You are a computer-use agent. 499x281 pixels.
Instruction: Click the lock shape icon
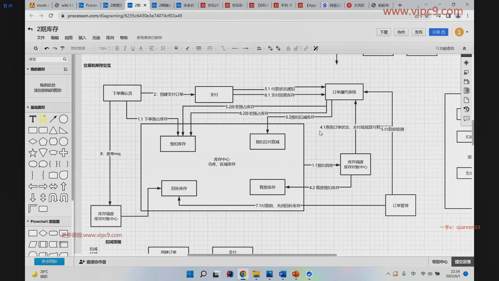tap(288, 48)
